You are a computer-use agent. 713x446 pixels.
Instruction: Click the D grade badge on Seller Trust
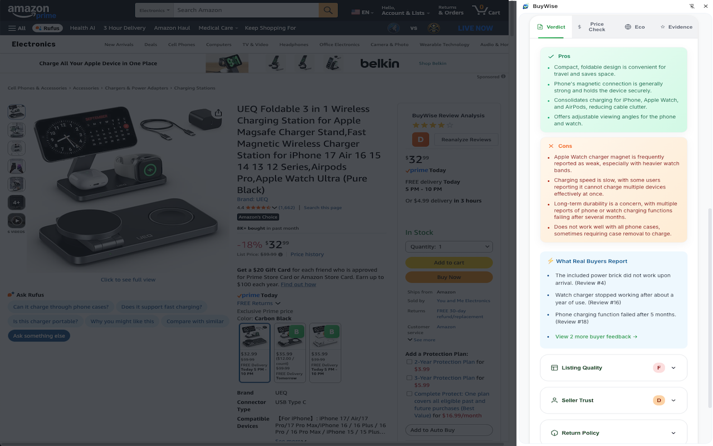659,400
